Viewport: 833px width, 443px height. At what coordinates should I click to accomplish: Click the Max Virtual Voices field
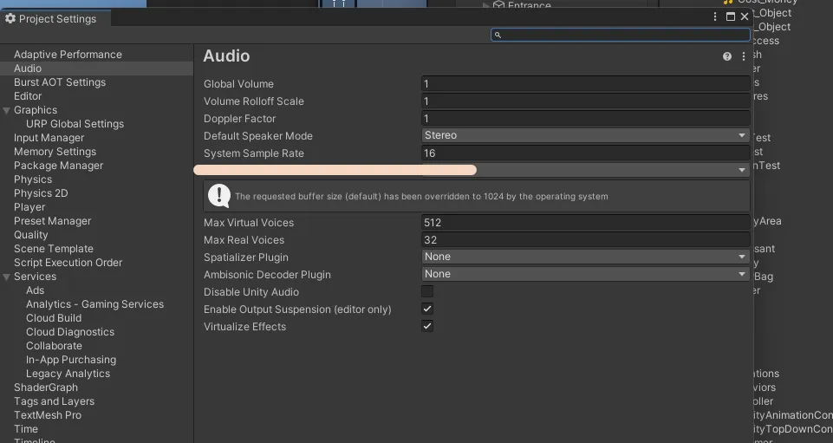point(585,223)
